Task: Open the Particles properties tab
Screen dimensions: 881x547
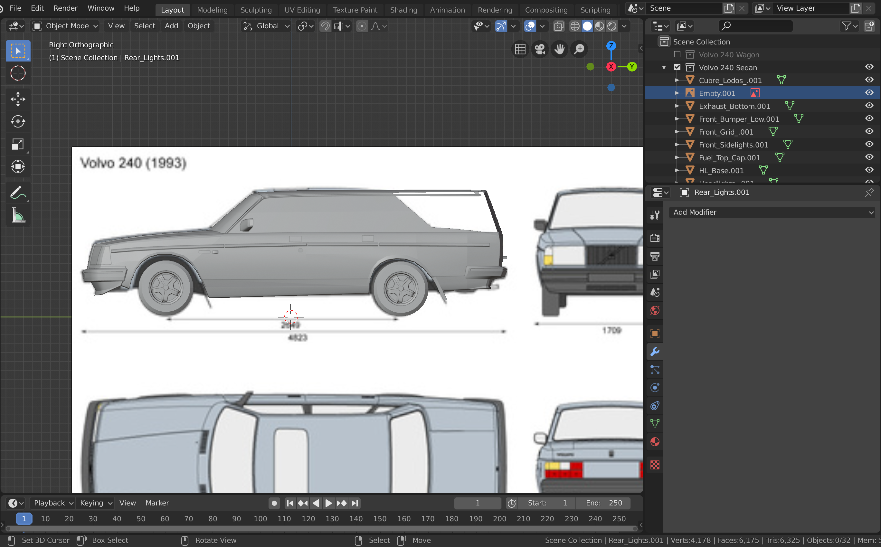Action: (655, 370)
